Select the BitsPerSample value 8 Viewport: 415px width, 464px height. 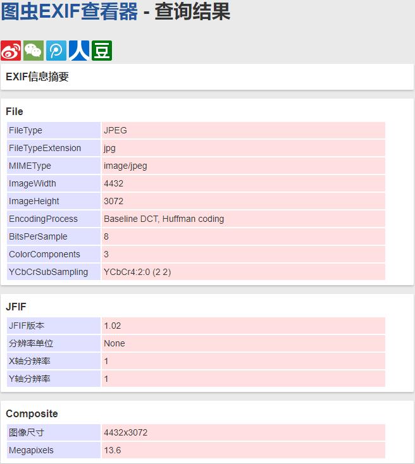pyautogui.click(x=243, y=236)
